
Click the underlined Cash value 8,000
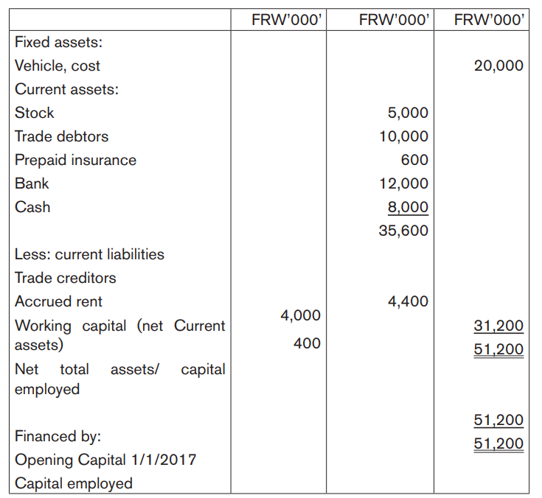click(408, 207)
